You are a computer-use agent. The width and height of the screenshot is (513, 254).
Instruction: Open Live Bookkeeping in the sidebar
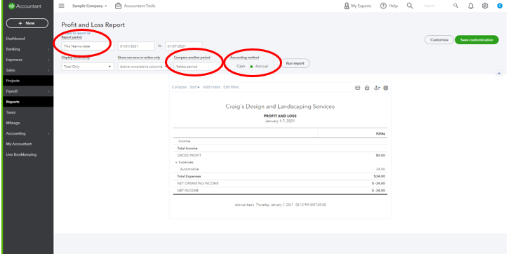21,154
